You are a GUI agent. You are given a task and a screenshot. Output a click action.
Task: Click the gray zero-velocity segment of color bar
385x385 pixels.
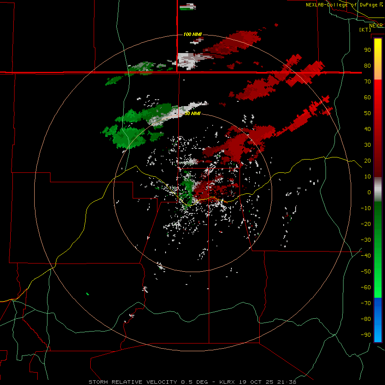[x=378, y=190]
